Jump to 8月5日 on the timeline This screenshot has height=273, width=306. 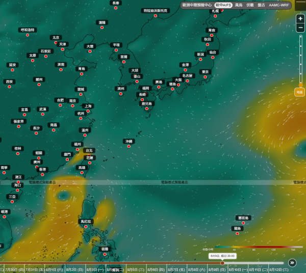coord(136,269)
